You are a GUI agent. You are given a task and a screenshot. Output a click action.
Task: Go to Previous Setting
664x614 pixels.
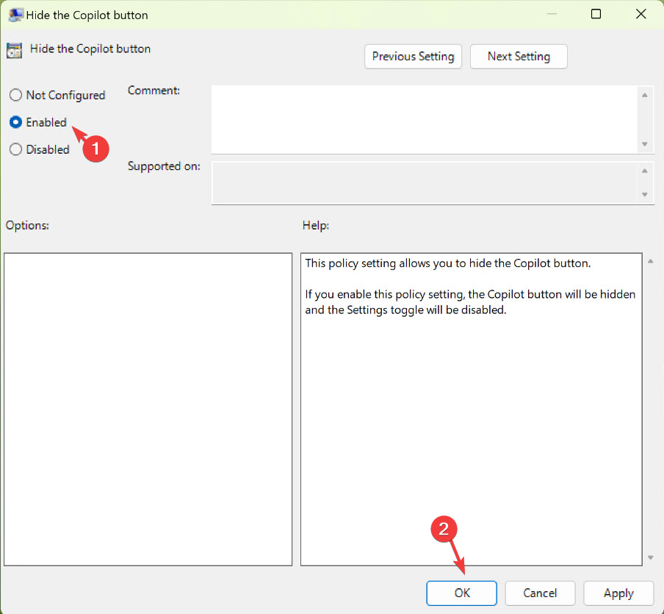coord(413,57)
